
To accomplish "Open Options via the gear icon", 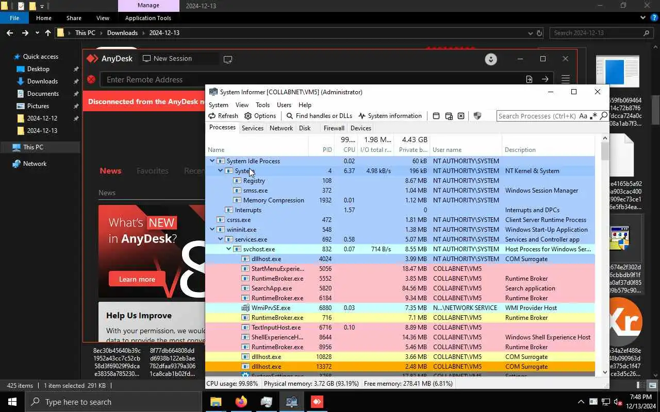I will click(x=260, y=116).
